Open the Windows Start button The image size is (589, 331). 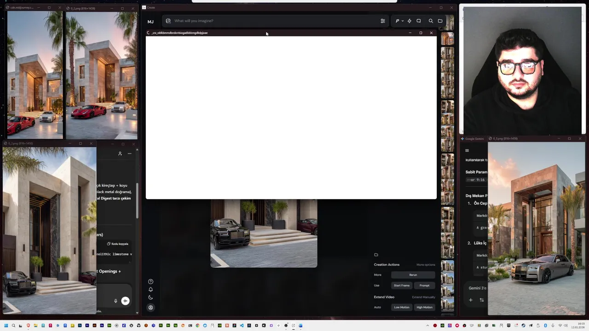coord(6,325)
